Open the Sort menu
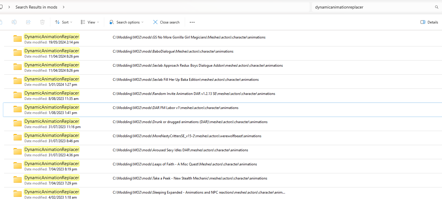442x208 pixels. (64, 22)
